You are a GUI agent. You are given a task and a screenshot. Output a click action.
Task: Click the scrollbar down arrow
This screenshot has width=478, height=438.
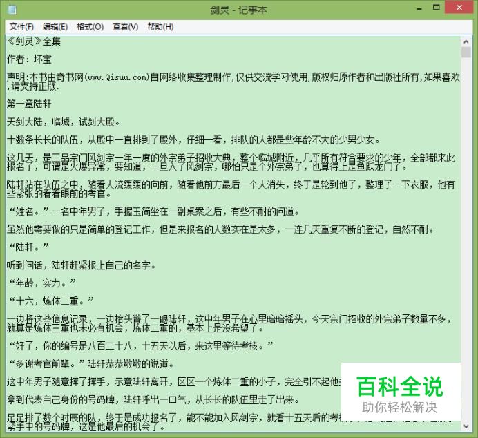(466, 426)
